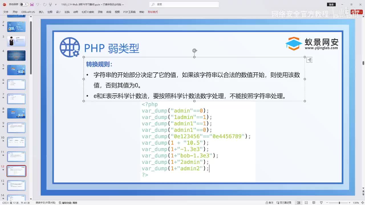Image resolution: width=365 pixels, height=205 pixels.
Task: Click the 130% zoom level
Action: [x=356, y=203]
